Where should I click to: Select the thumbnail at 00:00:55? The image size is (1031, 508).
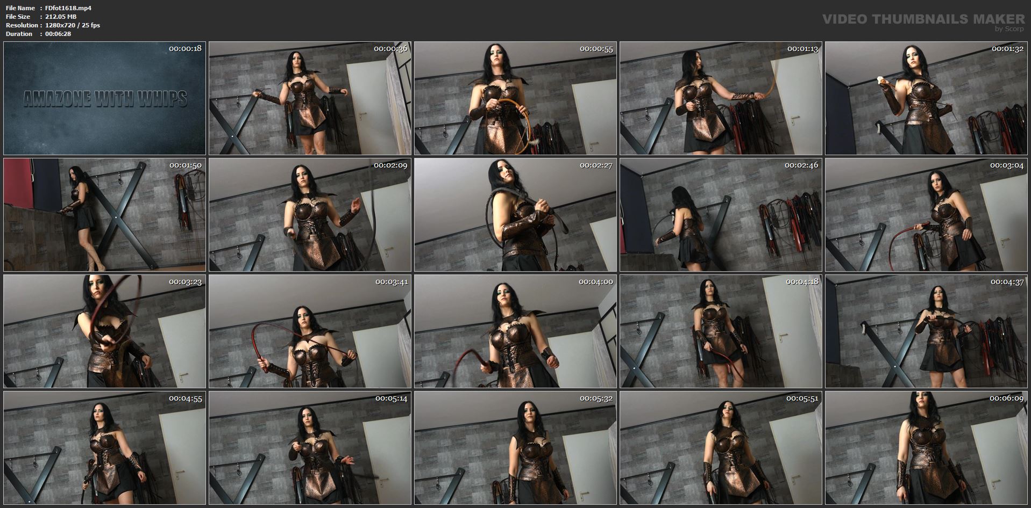(x=515, y=98)
